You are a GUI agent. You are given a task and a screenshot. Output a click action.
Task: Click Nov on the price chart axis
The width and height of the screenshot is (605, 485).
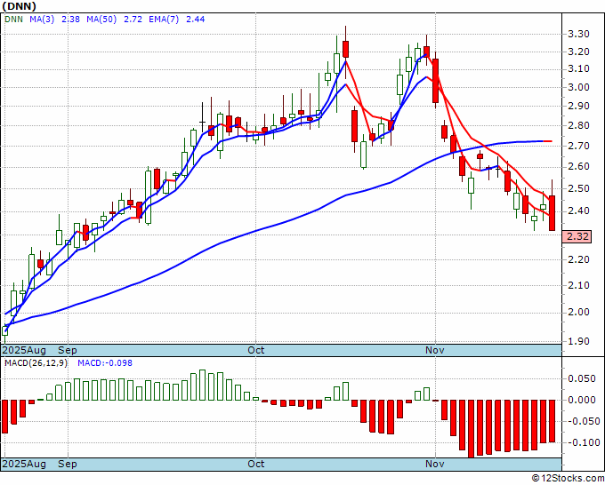(435, 350)
